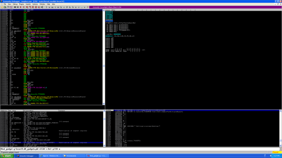Click the '?' help toolbar button
This screenshot has height=158, width=282.
87,7
